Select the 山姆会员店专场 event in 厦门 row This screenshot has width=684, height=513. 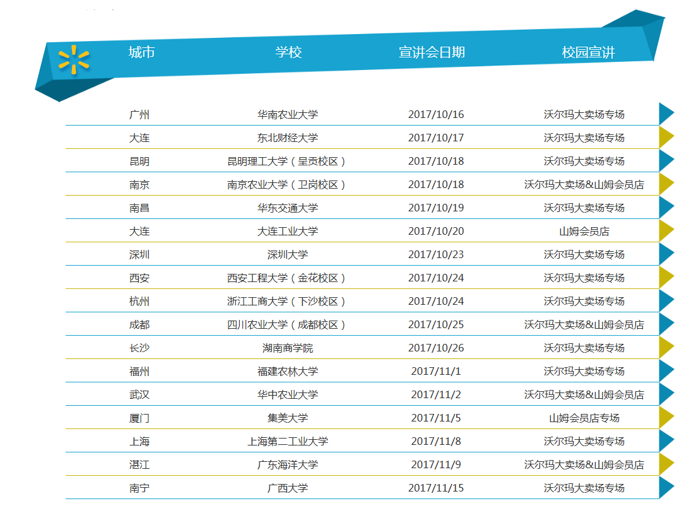pyautogui.click(x=584, y=418)
